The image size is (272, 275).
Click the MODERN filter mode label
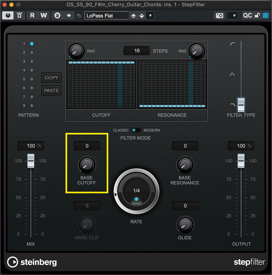(x=152, y=130)
